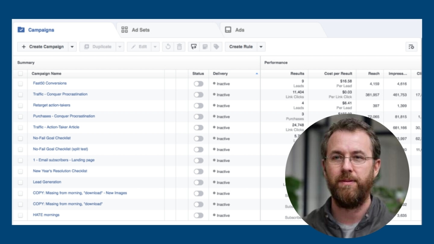Click the Ad Sets grid icon
This screenshot has height=244, width=434.
tap(124, 30)
